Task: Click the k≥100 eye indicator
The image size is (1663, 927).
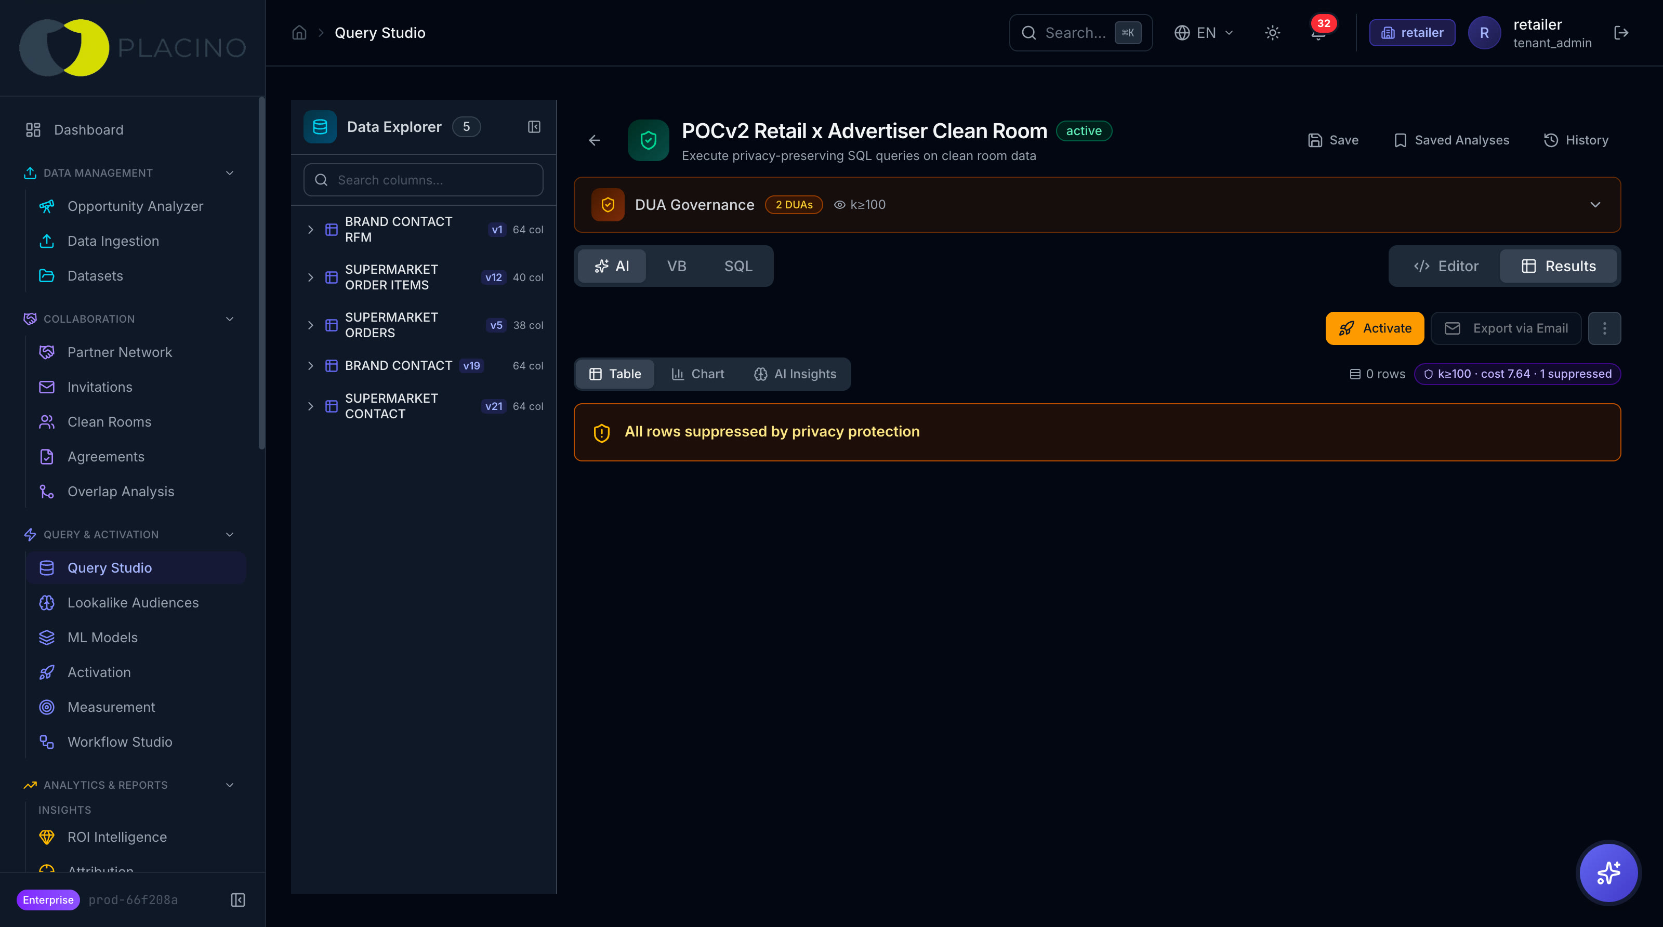Action: (x=859, y=205)
